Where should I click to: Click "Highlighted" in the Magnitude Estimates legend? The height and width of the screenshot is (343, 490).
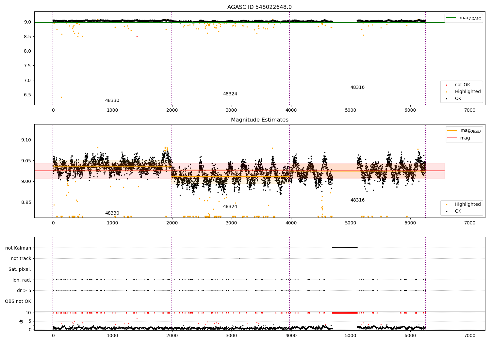[x=468, y=204]
